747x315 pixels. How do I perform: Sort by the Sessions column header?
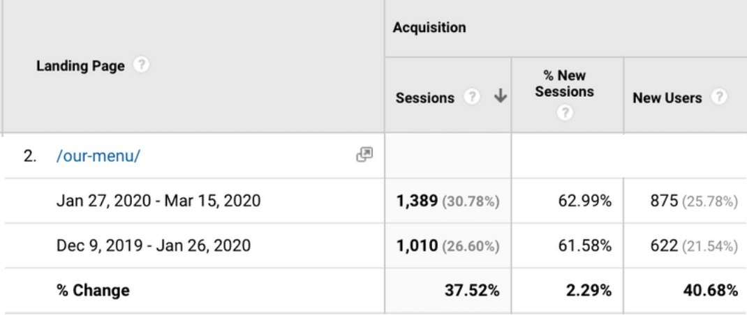coord(424,98)
